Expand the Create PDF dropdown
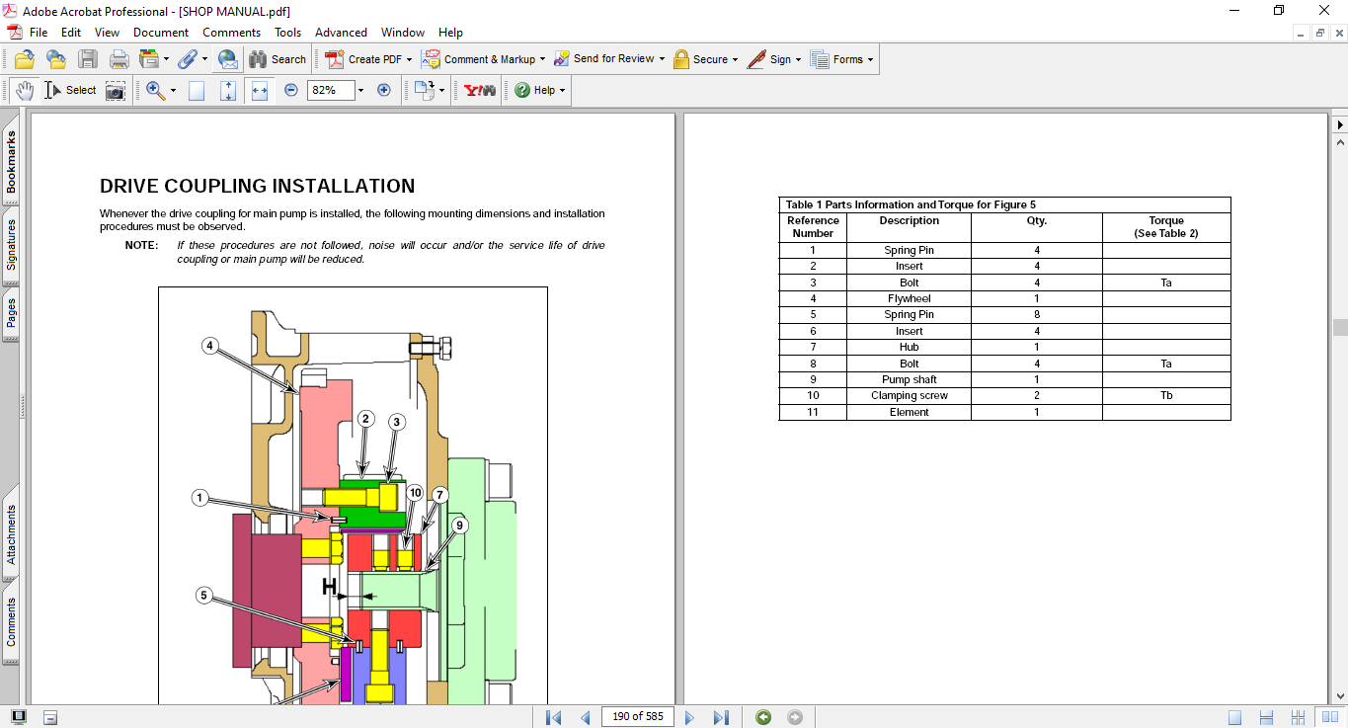 (x=409, y=59)
